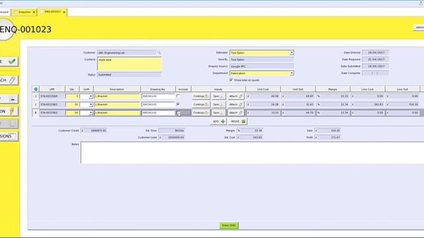The image size is (424, 238).
Task: Click the Date Complete field
Action: point(376,73)
